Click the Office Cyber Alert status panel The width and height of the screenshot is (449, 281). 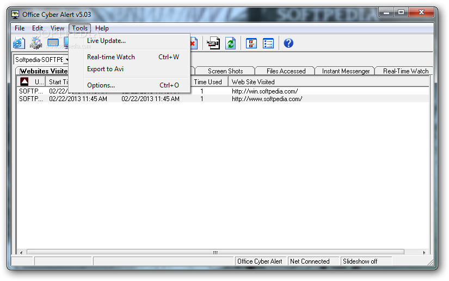[260, 261]
